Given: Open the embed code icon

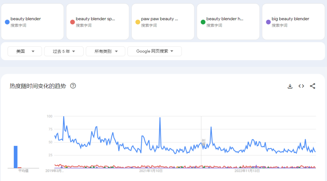Looking at the screenshot, I should (x=301, y=86).
